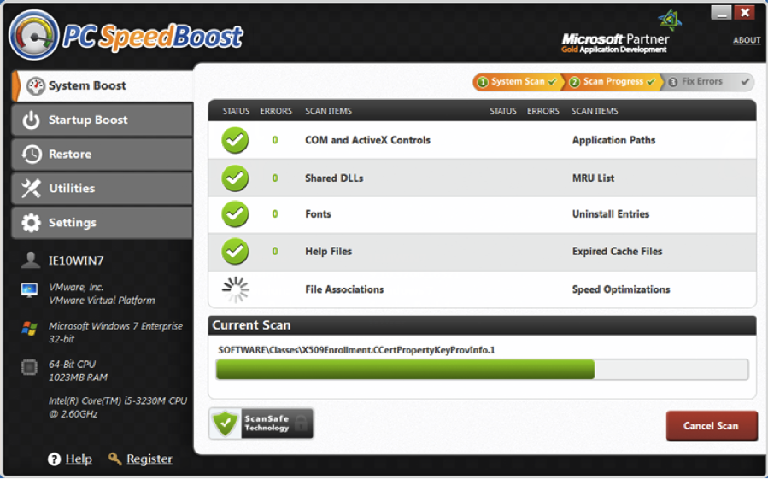Click the Uninstall Entries scan item

611,214
